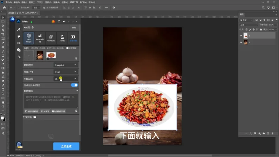Open the opacity 100% dropdown arrow
The image size is (279, 157).
[x=276, y=25]
